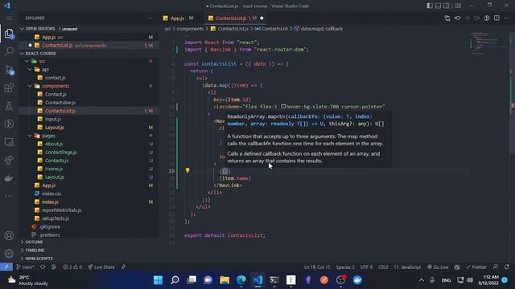Open the Accounts icon in activity bar
This screenshot has height=289, width=515.
[x=9, y=235]
